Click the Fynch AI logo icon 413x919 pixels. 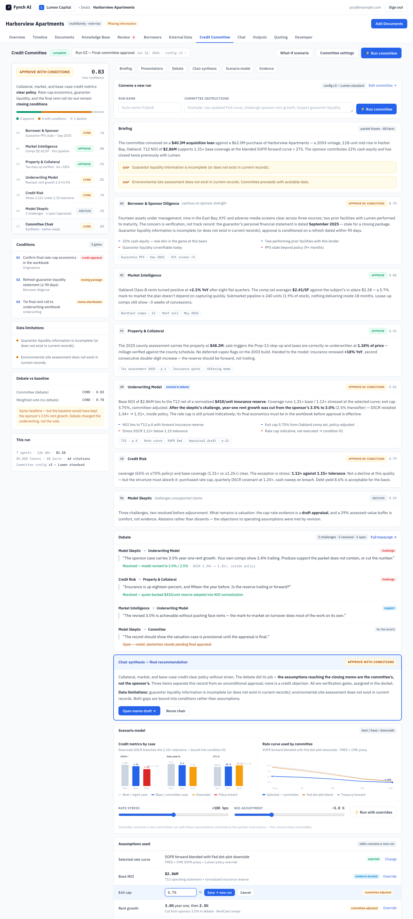tap(9, 7)
